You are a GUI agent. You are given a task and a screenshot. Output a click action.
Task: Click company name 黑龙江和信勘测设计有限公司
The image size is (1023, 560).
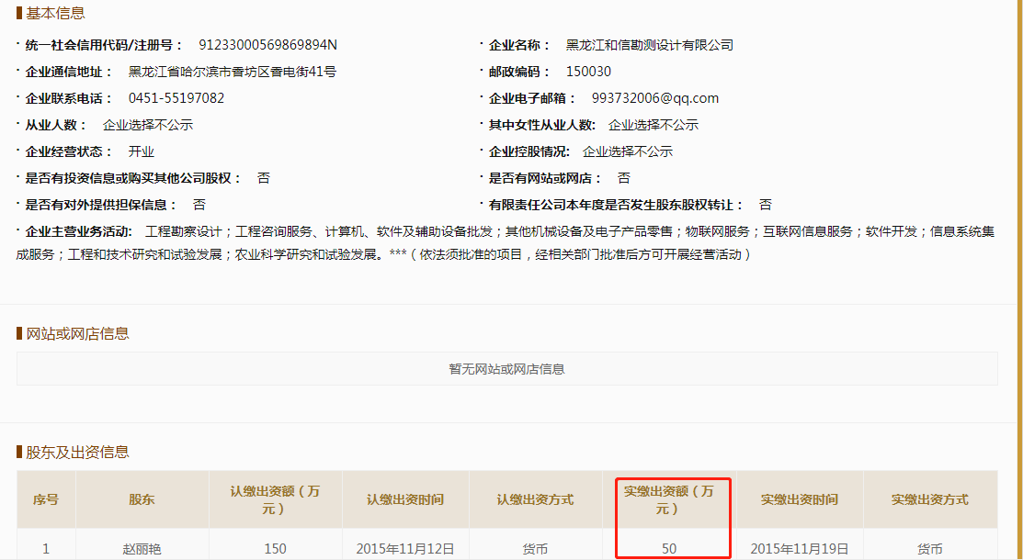(649, 45)
